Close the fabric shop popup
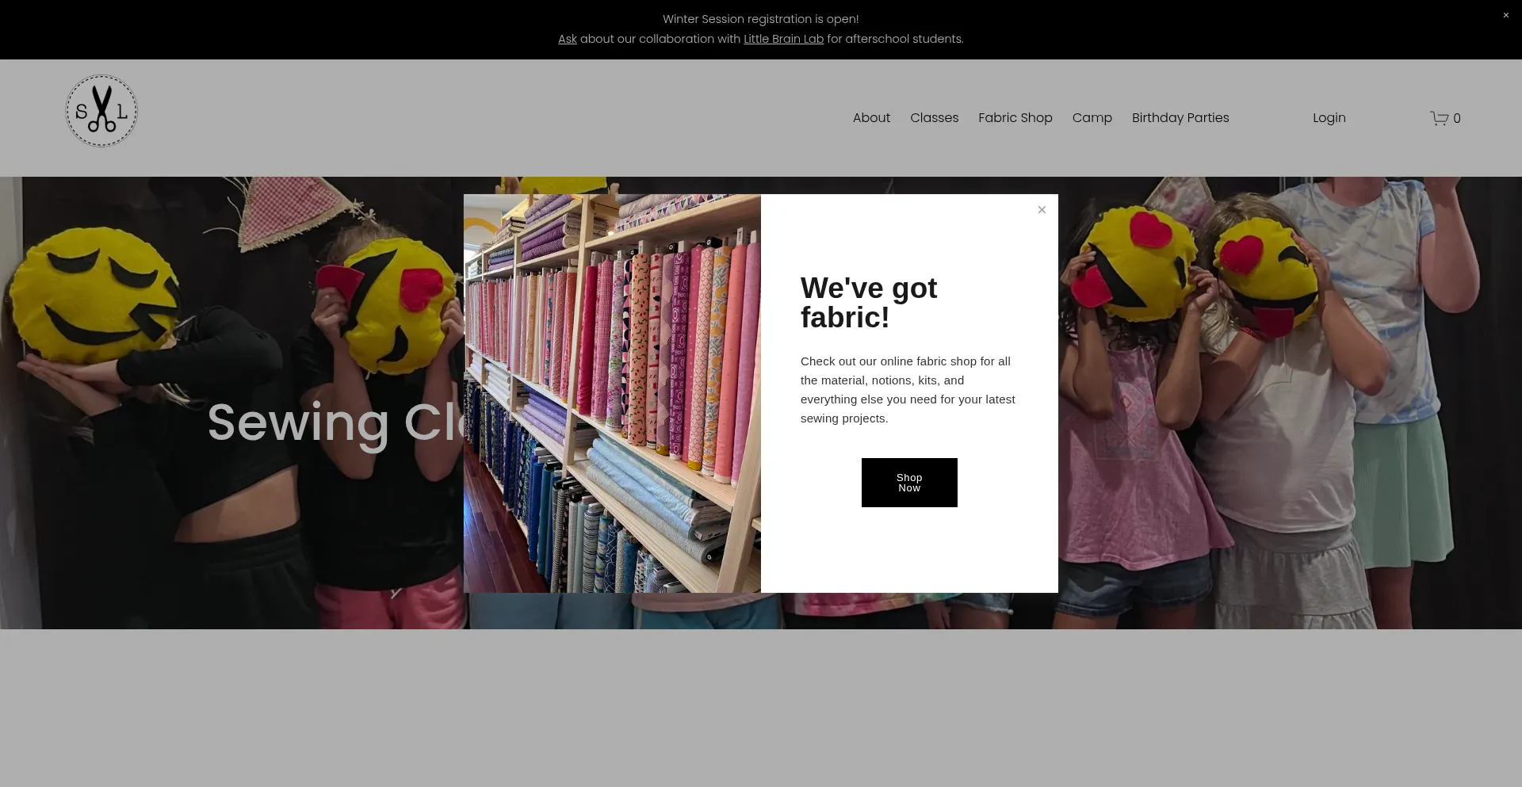The width and height of the screenshot is (1522, 787). [1042, 210]
